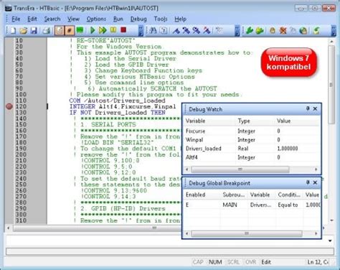Click the greyed-out hand breakpoint icon
Image resolution: width=340 pixels, height=270 pixels.
point(293,31)
